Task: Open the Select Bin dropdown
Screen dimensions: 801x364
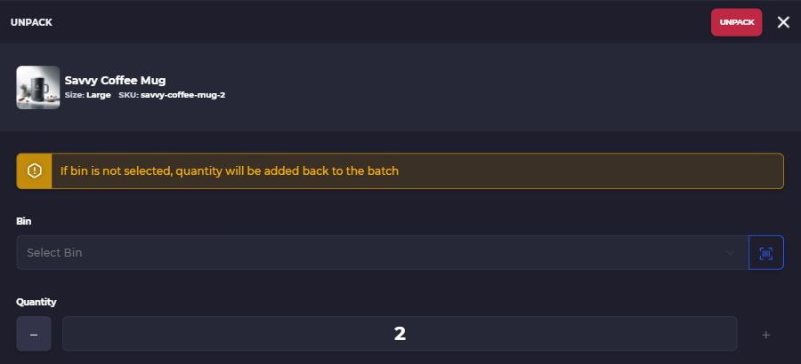Action: (x=383, y=252)
